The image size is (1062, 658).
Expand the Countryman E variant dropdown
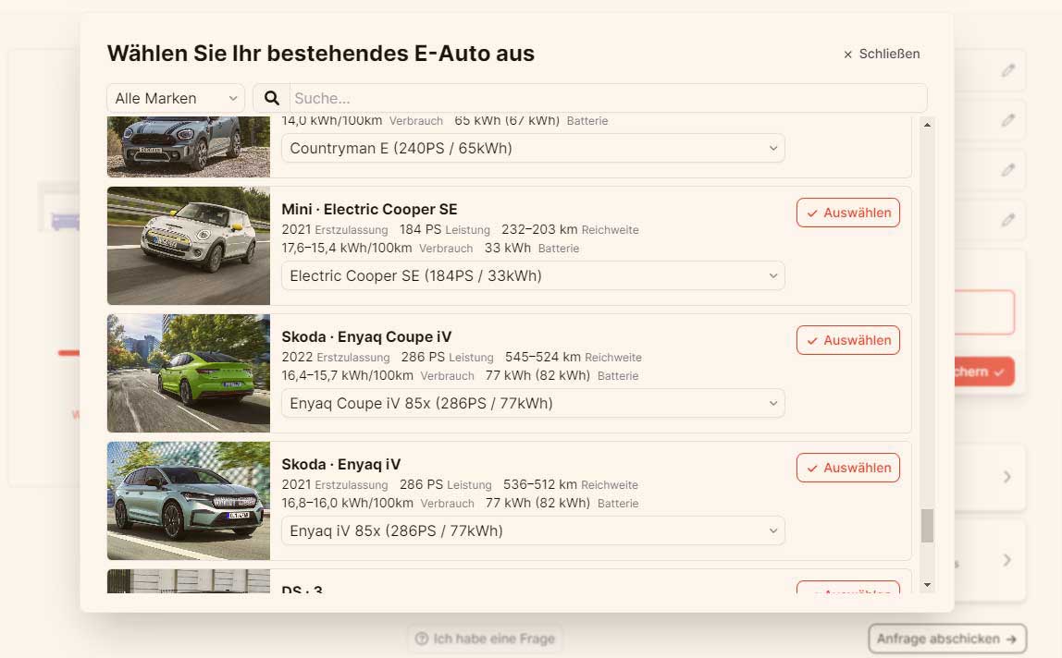(533, 148)
